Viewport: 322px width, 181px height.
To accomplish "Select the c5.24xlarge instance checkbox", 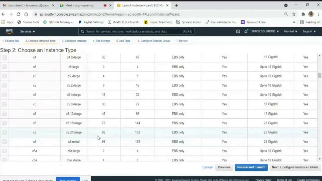I will [x=5, y=132].
